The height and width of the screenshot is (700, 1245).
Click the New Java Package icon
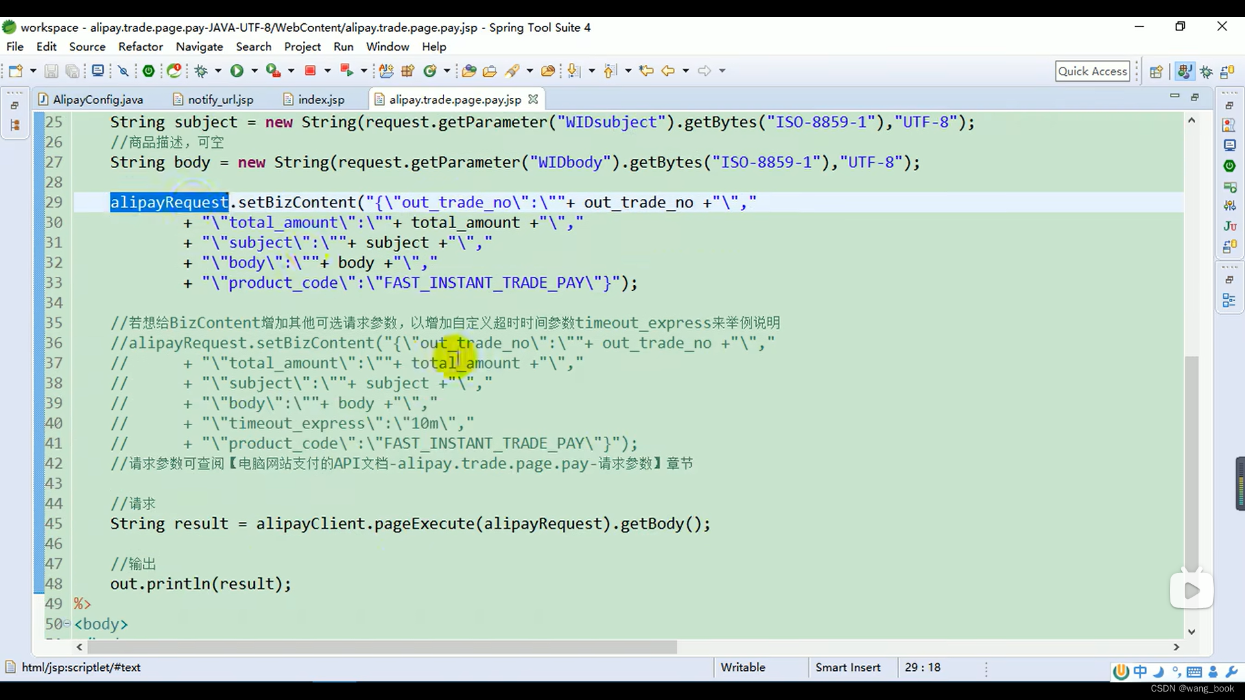[408, 71]
